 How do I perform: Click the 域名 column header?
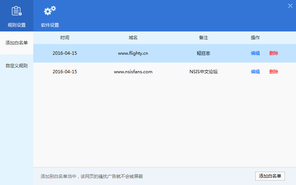pos(133,38)
